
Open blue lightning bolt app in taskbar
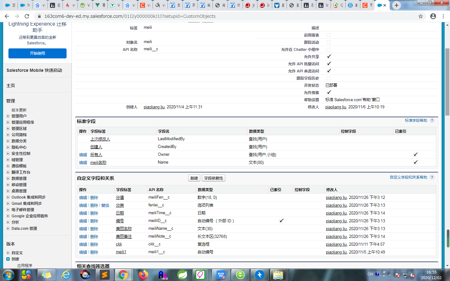[259, 275]
